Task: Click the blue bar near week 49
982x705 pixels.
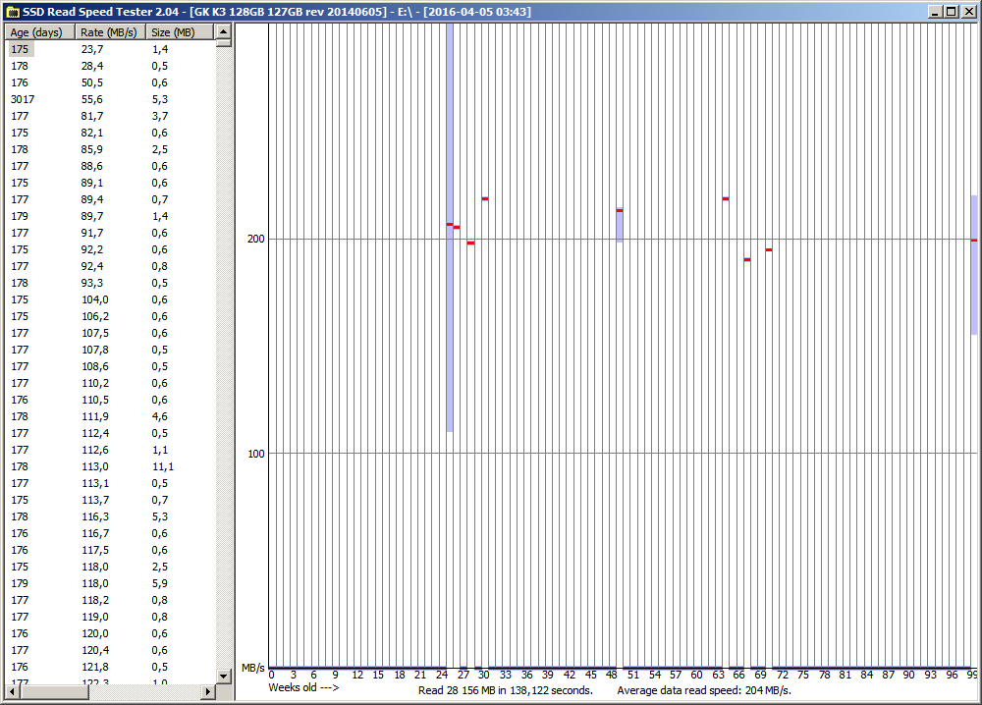Action: (620, 225)
